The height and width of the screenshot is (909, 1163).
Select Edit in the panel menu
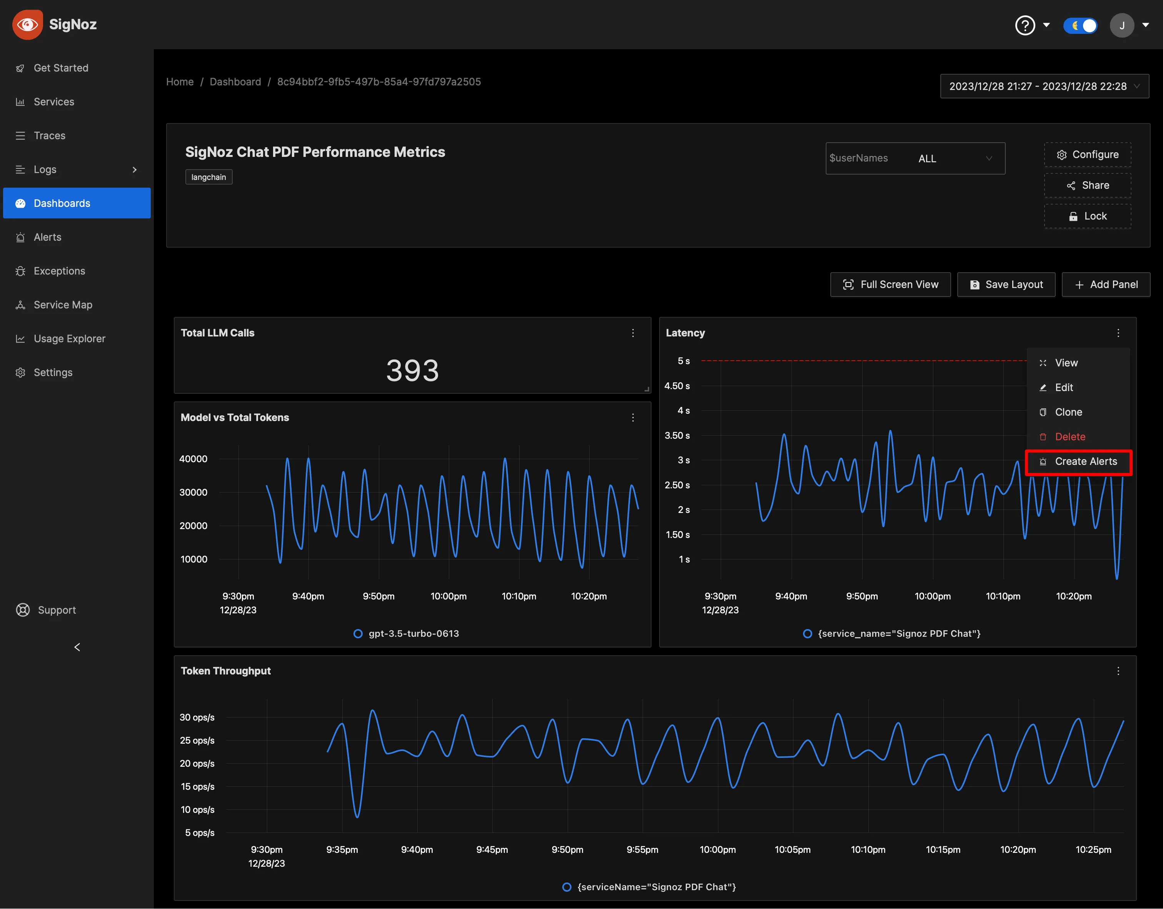1078,388
